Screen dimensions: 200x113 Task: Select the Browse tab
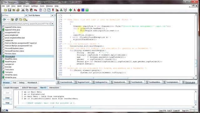6,83
